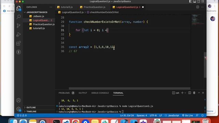This screenshot has width=219, height=123.
Task: Open tutorial3.js in the explorer
Action: (39, 28)
